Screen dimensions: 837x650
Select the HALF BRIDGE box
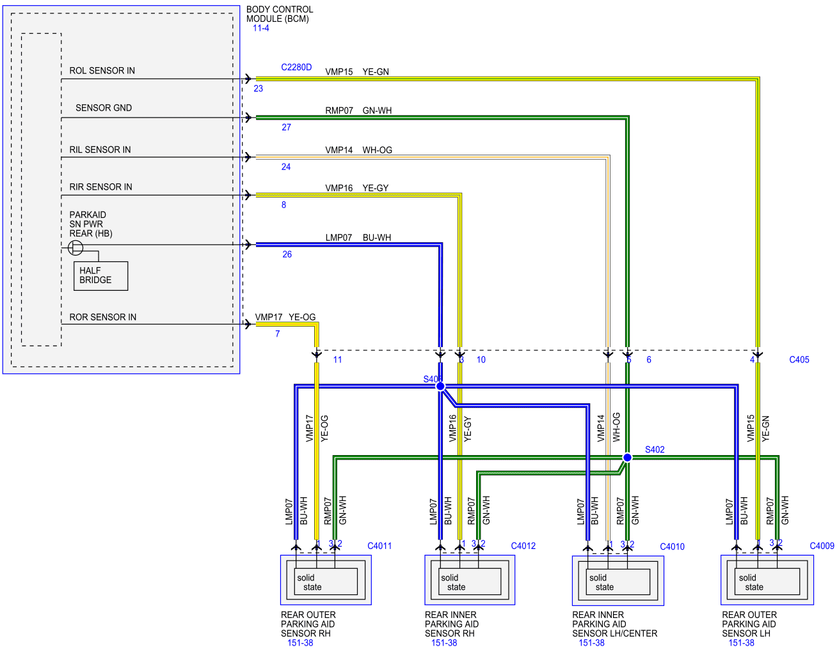[101, 276]
